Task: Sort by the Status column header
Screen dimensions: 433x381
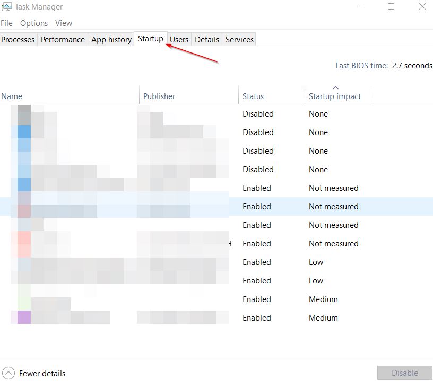Action: [272, 96]
